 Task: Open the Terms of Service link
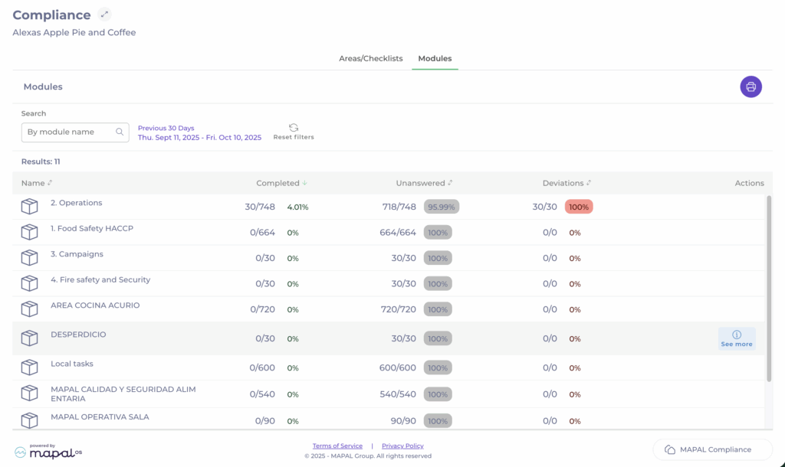[x=337, y=446]
